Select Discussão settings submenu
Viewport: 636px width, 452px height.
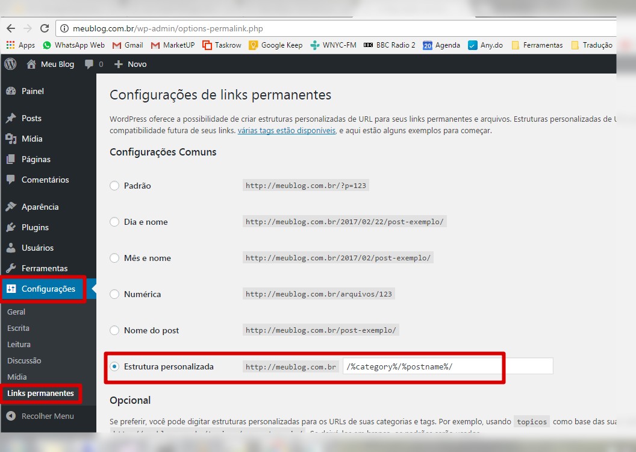point(24,361)
